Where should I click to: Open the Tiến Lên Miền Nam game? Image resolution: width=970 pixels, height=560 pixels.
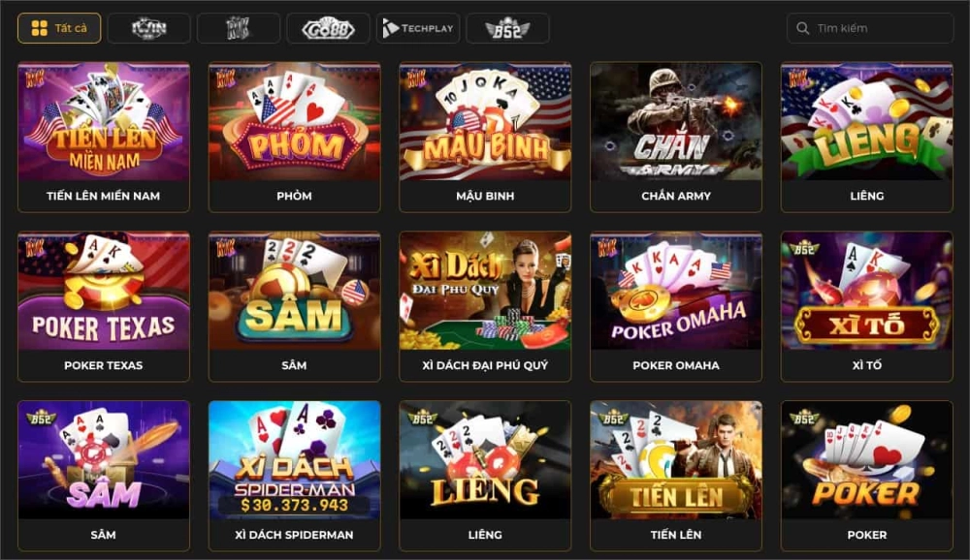point(104,138)
